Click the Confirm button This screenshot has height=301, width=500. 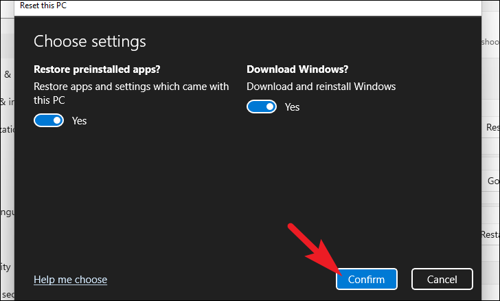[x=366, y=279]
